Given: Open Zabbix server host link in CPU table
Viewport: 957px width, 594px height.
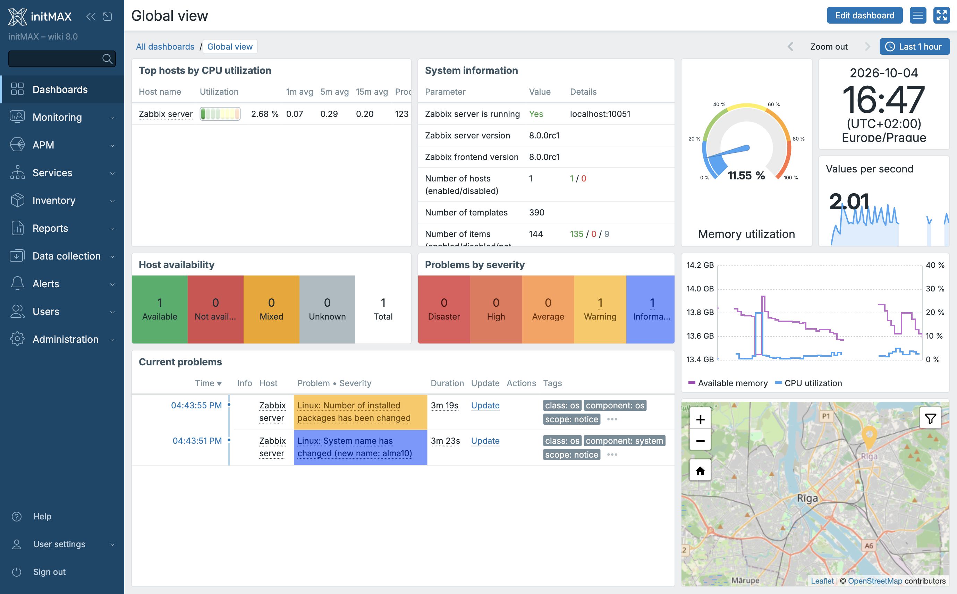Looking at the screenshot, I should pos(166,114).
